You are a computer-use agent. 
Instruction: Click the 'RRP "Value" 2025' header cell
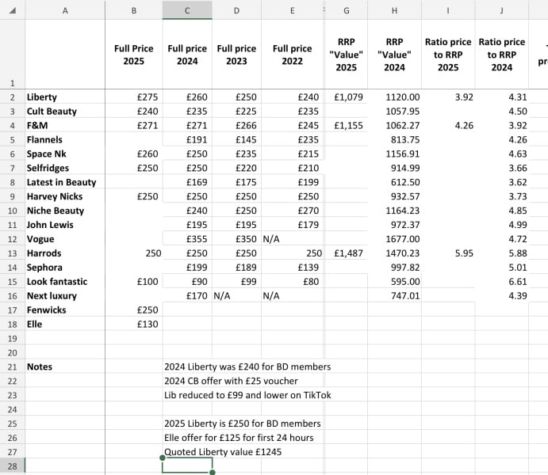click(x=347, y=55)
